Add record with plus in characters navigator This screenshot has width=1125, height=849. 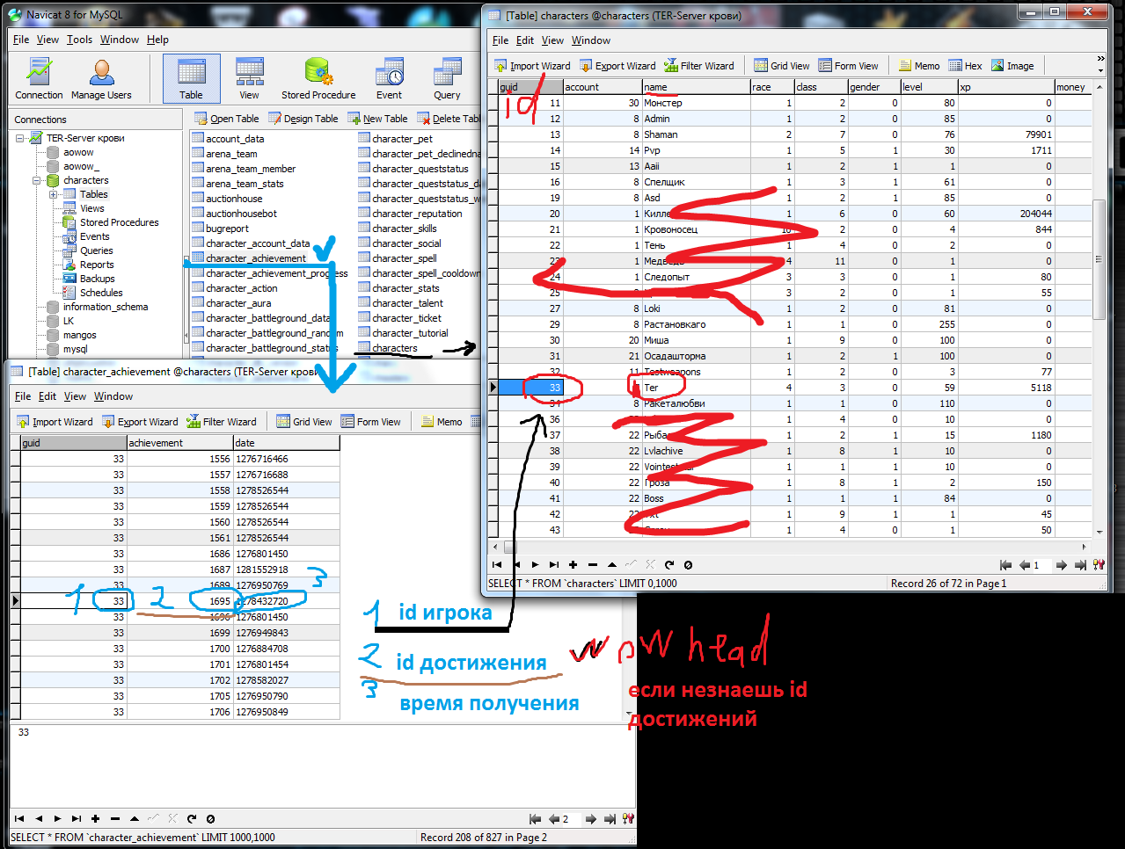tap(573, 565)
